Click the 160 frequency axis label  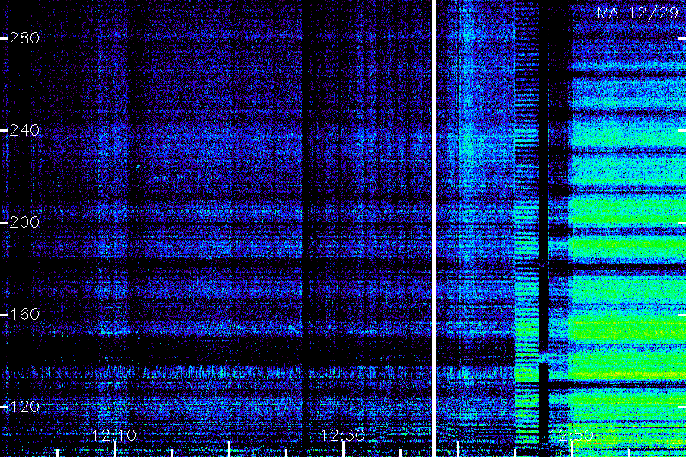coord(24,315)
